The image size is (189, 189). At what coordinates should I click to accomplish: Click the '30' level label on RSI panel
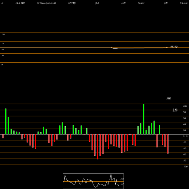click(x=3, y=56)
